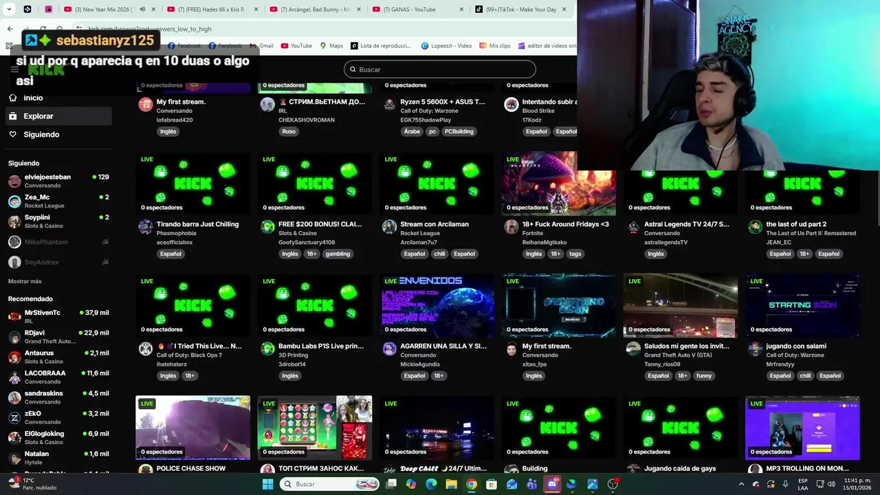This screenshot has width=880, height=495.
Task: Open Natalan avatar in recommended list
Action: [14, 458]
